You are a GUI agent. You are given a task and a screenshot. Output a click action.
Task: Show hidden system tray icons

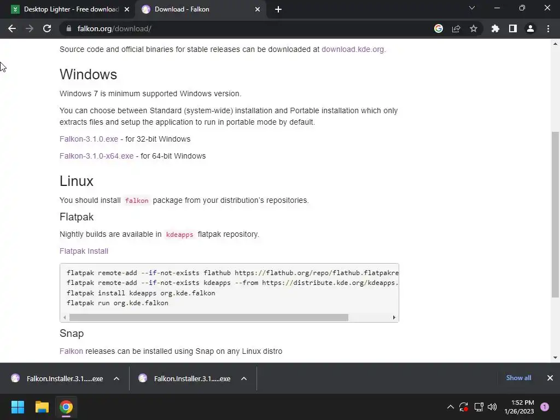pyautogui.click(x=451, y=407)
